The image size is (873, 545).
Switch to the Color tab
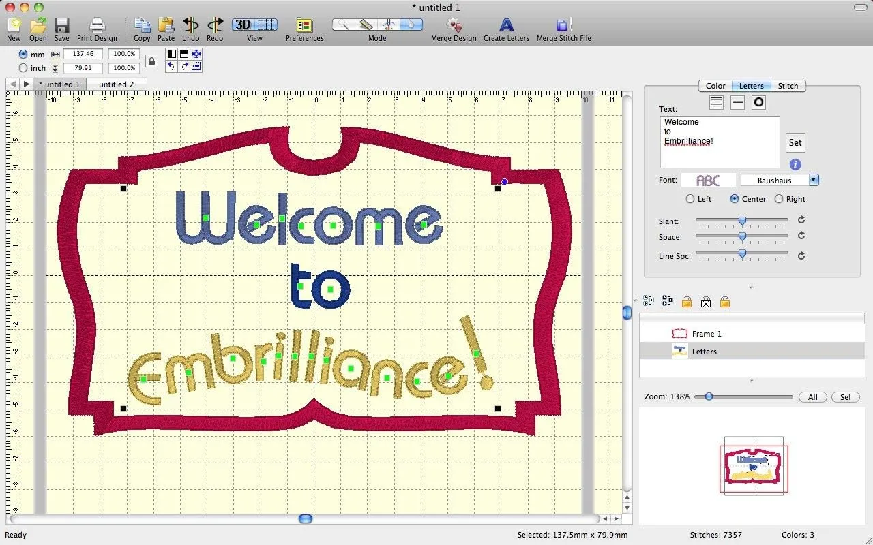pyautogui.click(x=715, y=86)
